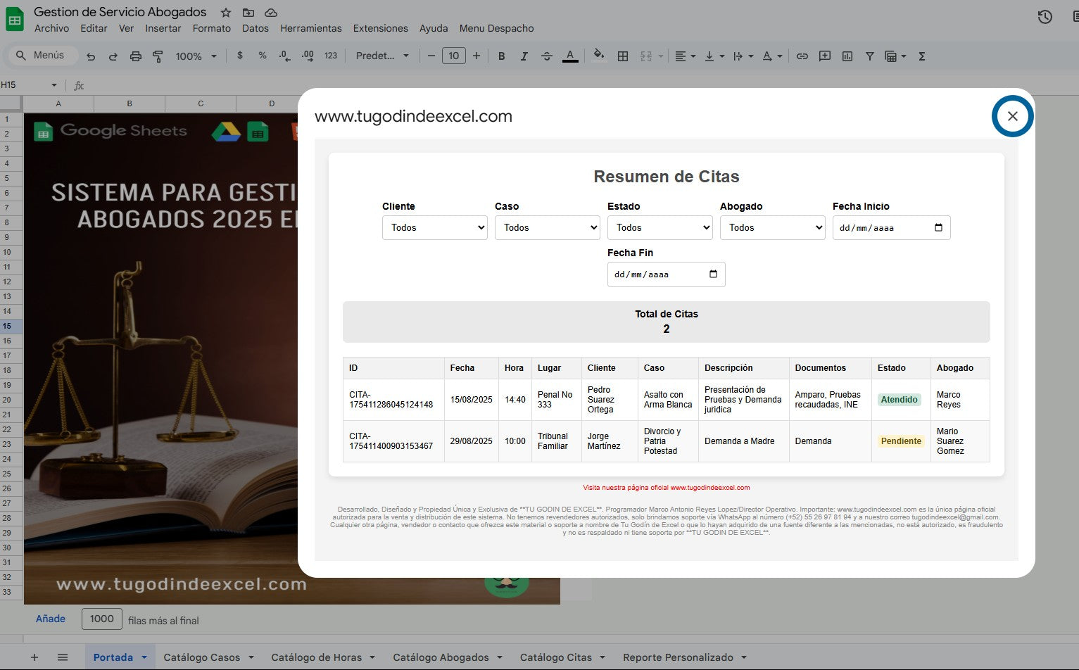The height and width of the screenshot is (670, 1079).
Task: Insert link using chain icon
Action: pos(802,56)
